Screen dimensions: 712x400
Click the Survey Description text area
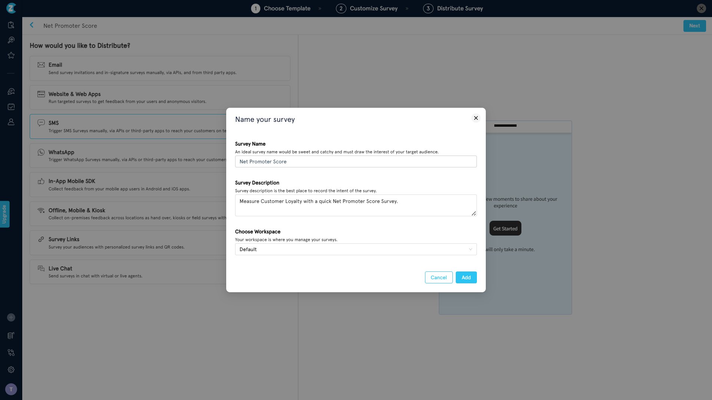[x=356, y=206]
